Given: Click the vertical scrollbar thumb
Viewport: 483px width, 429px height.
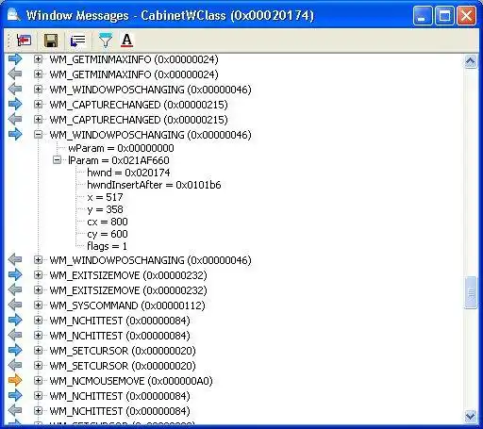Looking at the screenshot, I should click(x=471, y=292).
